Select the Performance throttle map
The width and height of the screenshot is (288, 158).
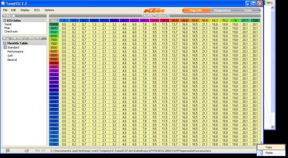15,51
